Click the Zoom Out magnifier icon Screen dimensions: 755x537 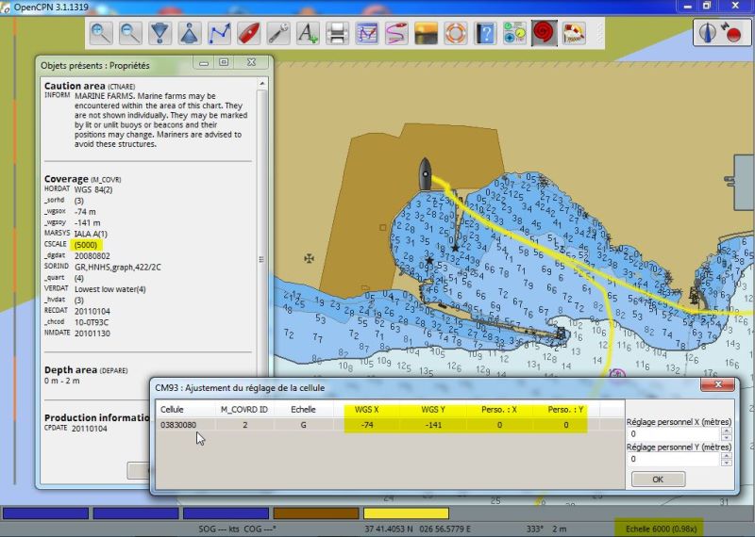(130, 33)
